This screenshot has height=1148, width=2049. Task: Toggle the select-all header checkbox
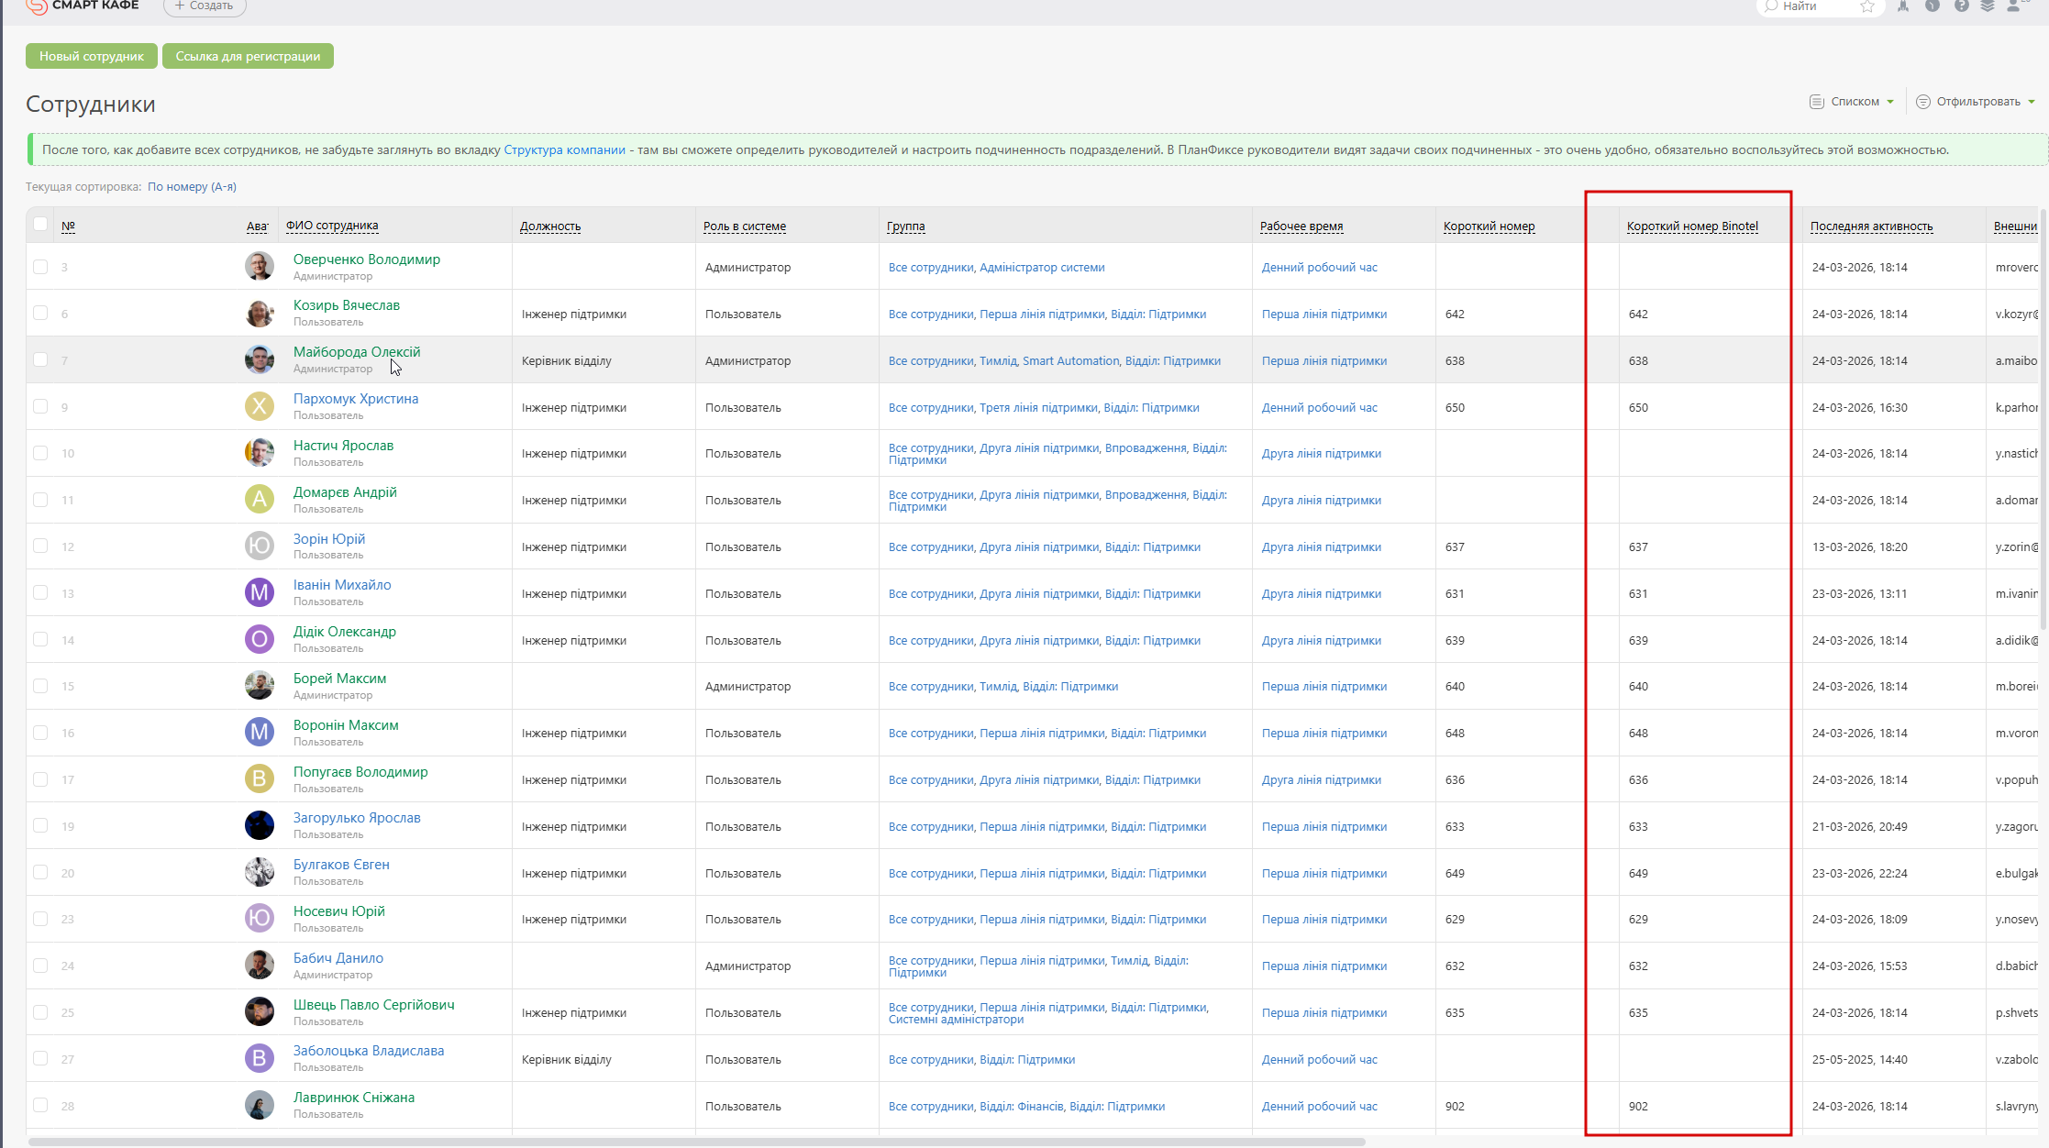coord(40,224)
